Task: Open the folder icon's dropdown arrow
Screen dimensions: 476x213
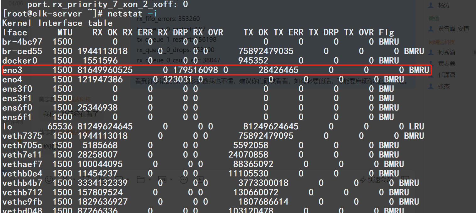Action: 150,179
